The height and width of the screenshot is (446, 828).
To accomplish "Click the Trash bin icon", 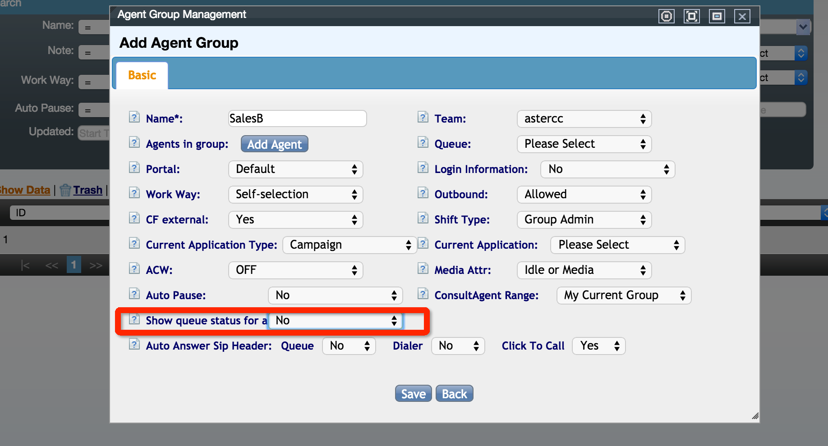I will pyautogui.click(x=65, y=190).
